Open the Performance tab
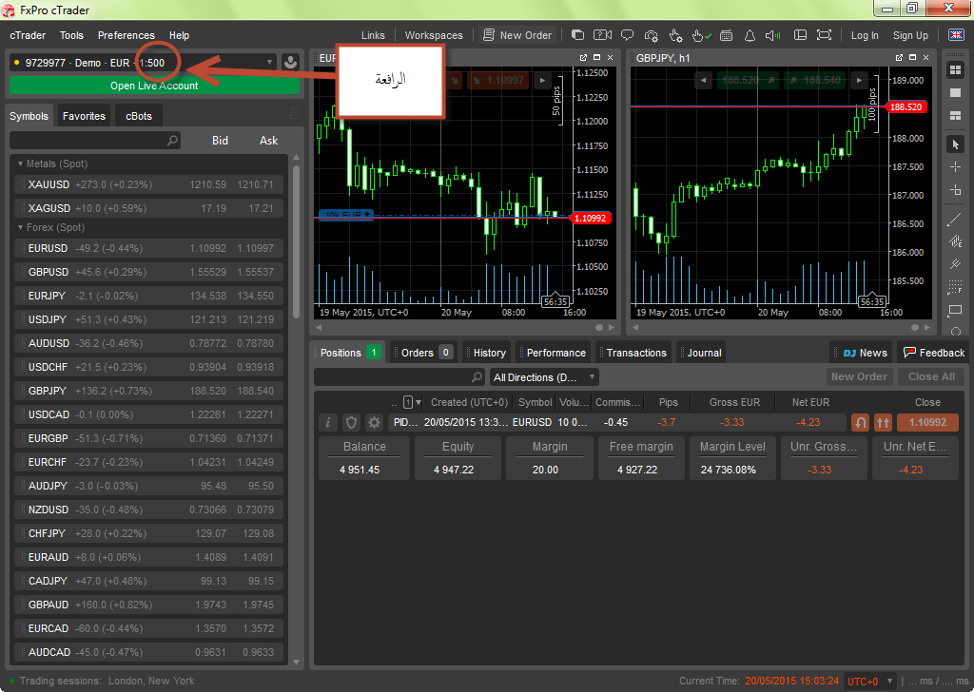Screen dimensions: 974x692 pyautogui.click(x=554, y=353)
